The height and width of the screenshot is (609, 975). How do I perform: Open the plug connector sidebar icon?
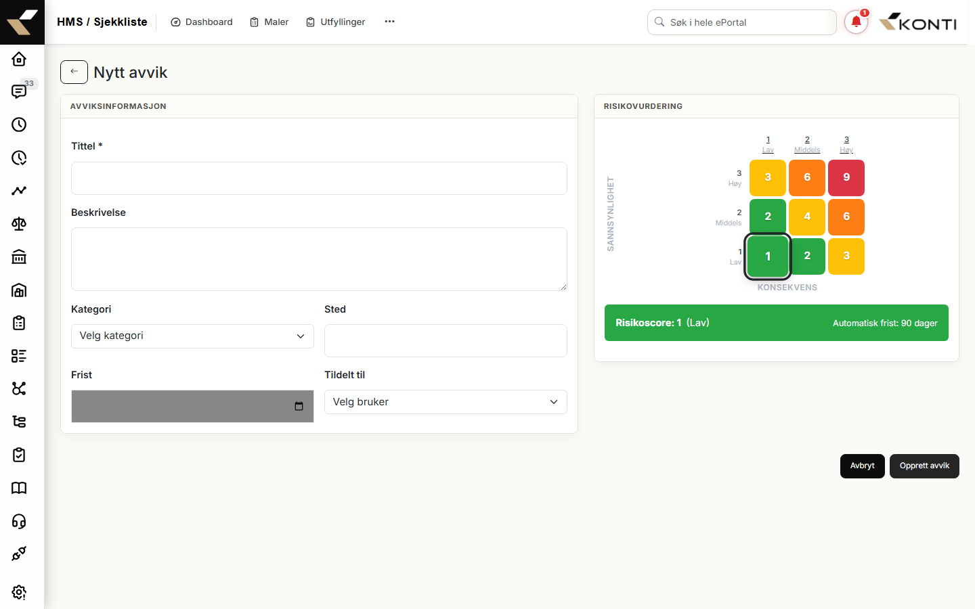tap(19, 554)
